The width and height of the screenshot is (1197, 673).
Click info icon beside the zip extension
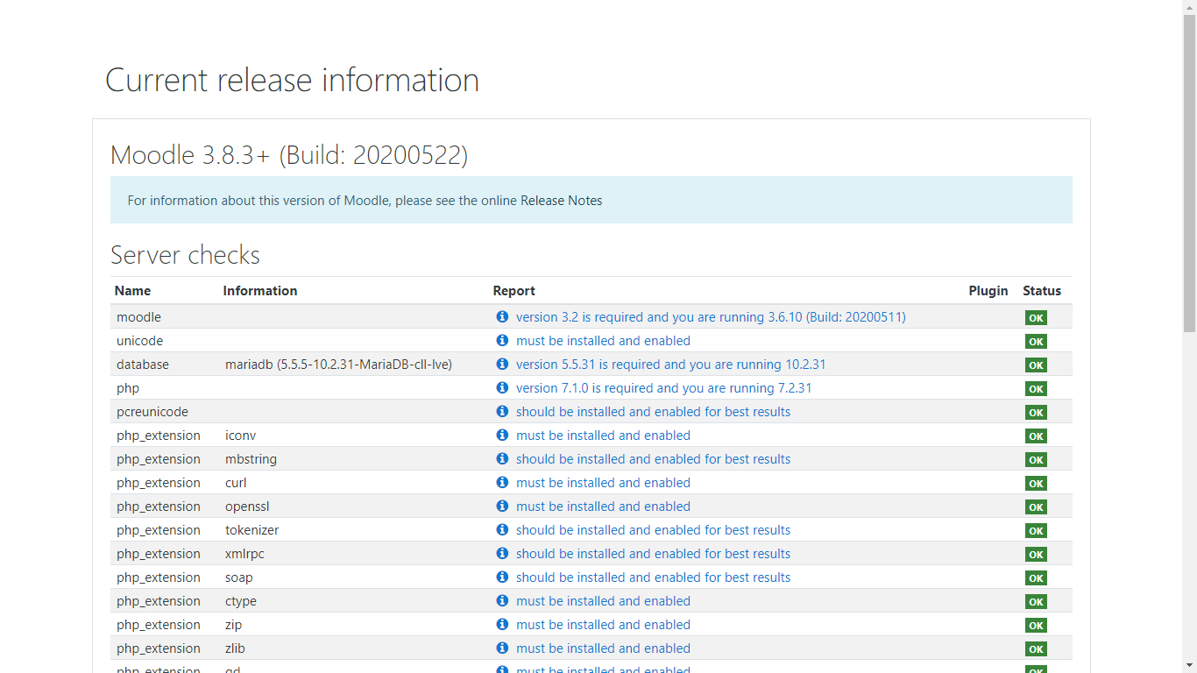[502, 624]
